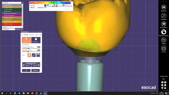Adjust the brush size slider

(31, 52)
